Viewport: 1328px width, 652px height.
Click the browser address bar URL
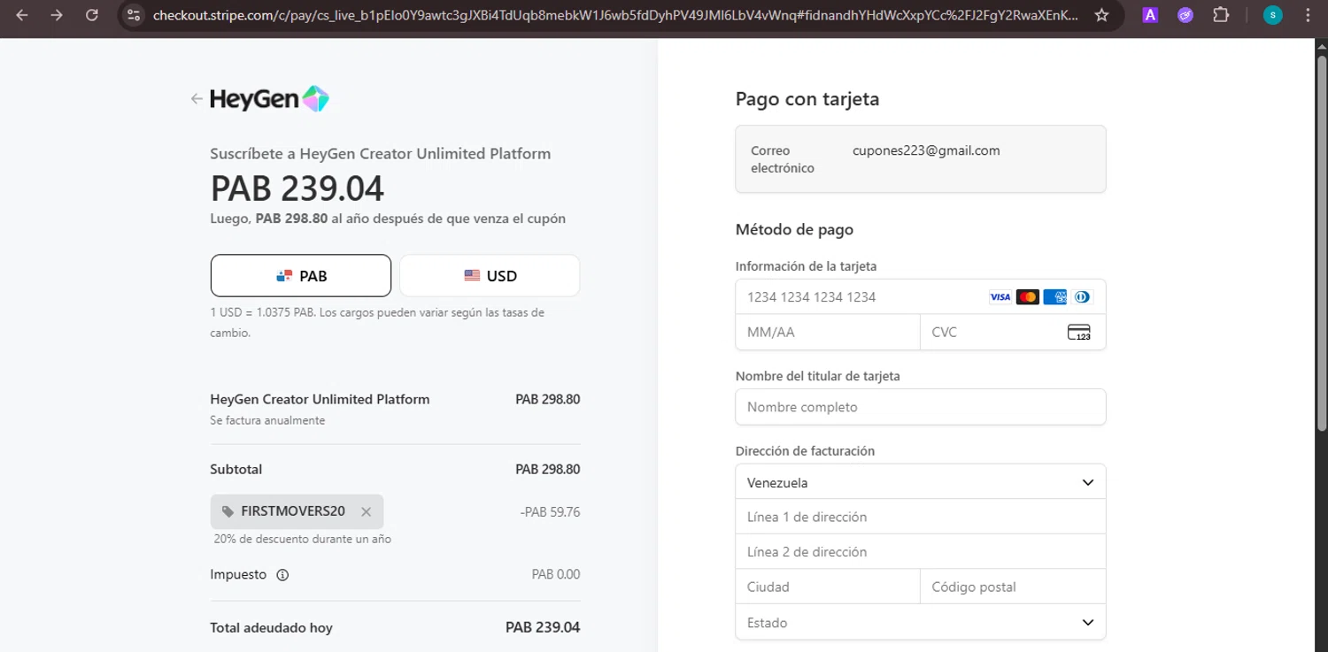[x=615, y=15]
